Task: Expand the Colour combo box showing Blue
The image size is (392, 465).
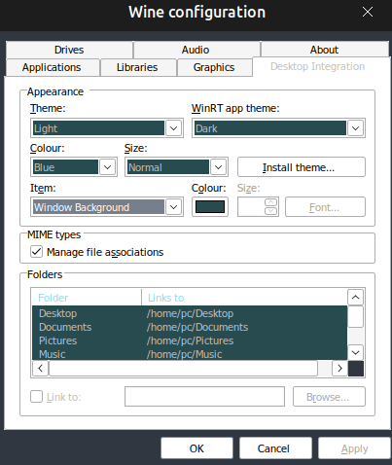Action: [107, 167]
